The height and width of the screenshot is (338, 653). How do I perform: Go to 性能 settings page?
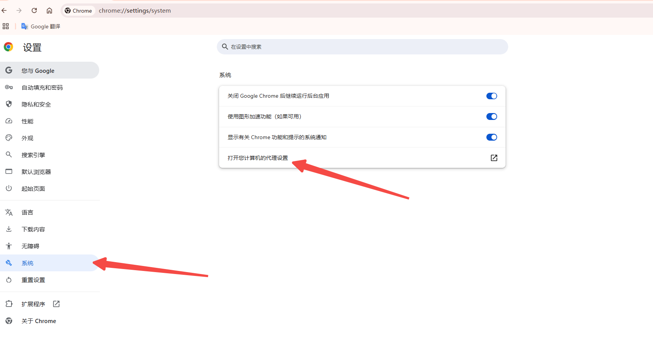[27, 121]
